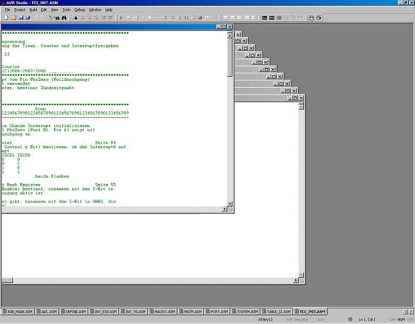Switch to DEFINE.ASM tab

(x=74, y=312)
